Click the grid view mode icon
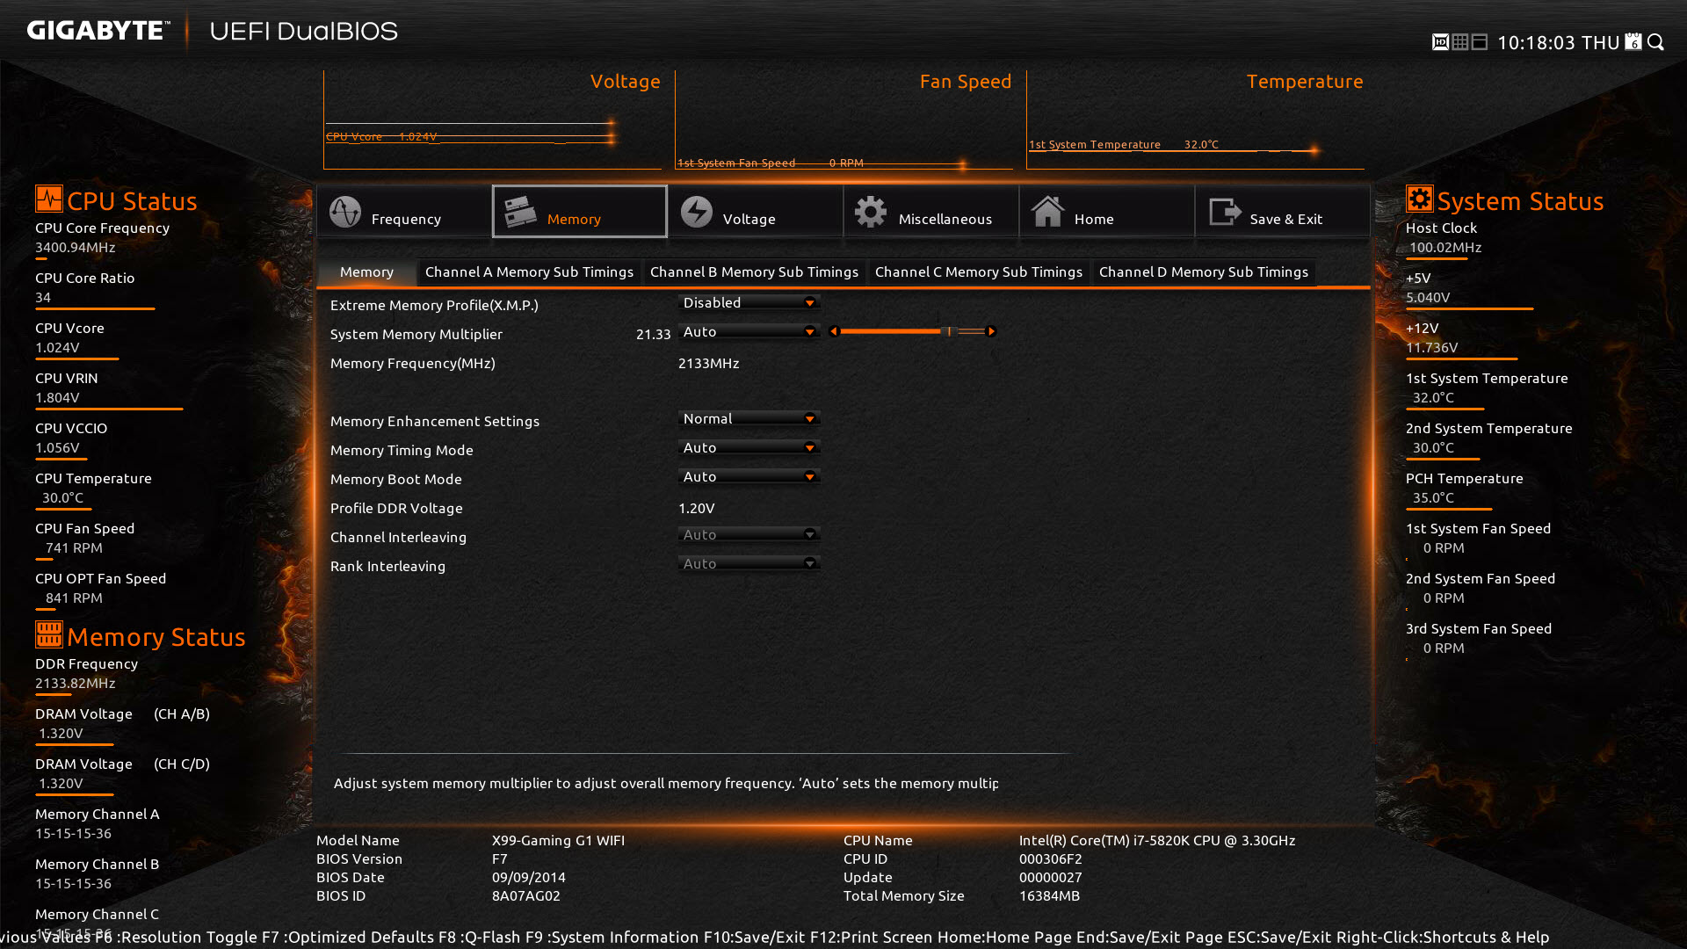This screenshot has height=949, width=1687. (x=1460, y=42)
